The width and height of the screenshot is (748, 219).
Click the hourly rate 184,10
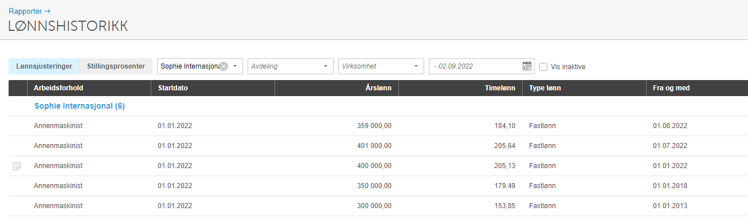(505, 126)
